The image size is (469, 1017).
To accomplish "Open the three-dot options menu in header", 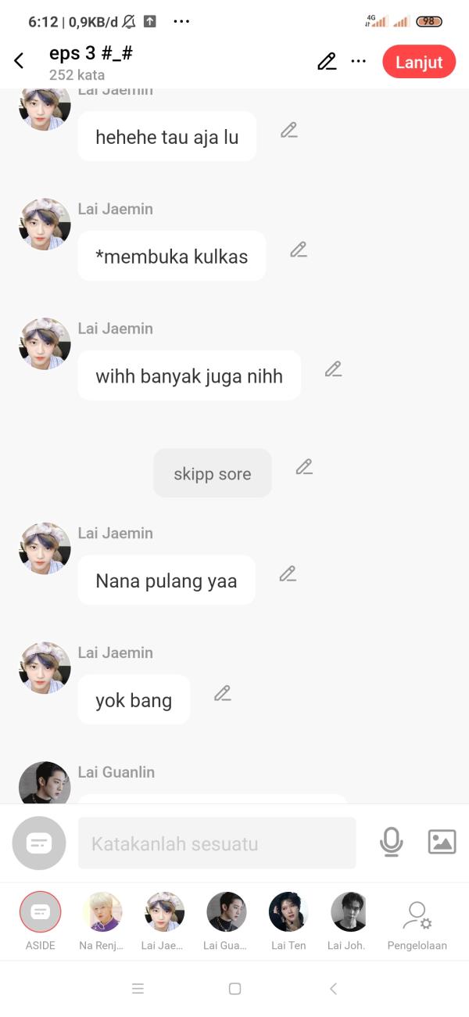I will [x=359, y=62].
